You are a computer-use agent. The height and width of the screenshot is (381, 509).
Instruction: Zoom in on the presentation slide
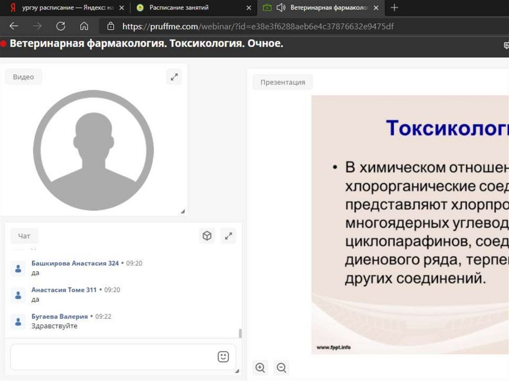(260, 368)
